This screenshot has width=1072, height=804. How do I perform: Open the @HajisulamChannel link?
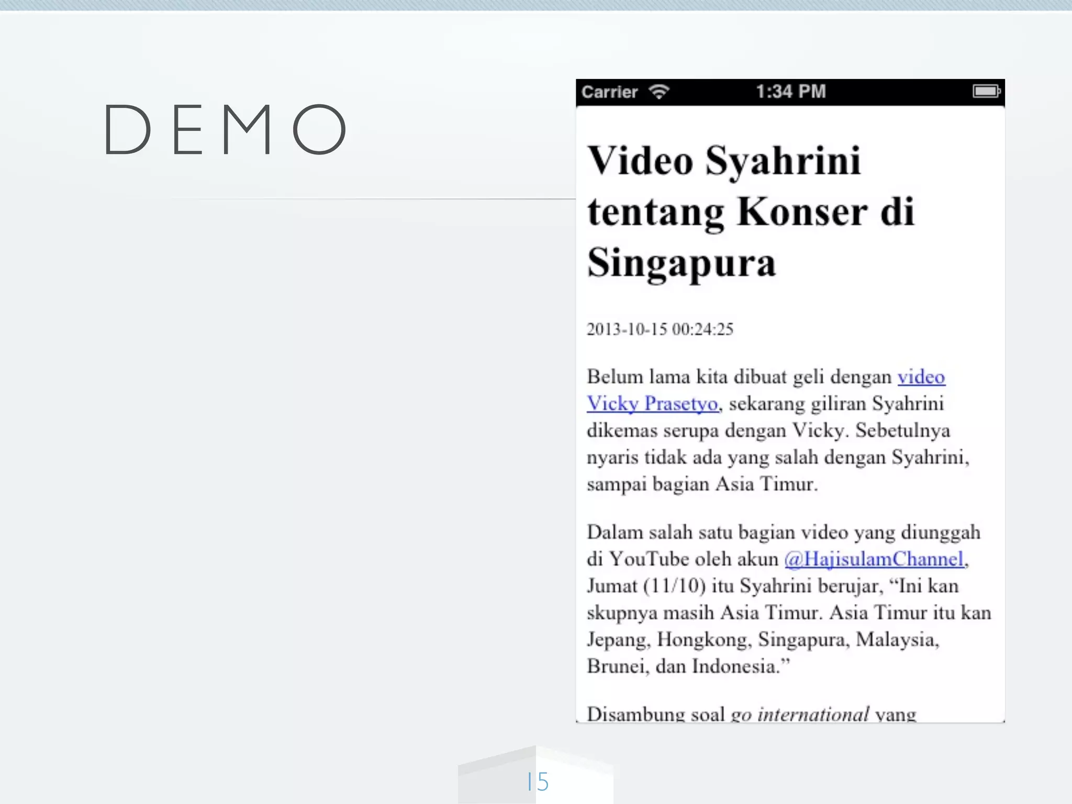pos(874,559)
